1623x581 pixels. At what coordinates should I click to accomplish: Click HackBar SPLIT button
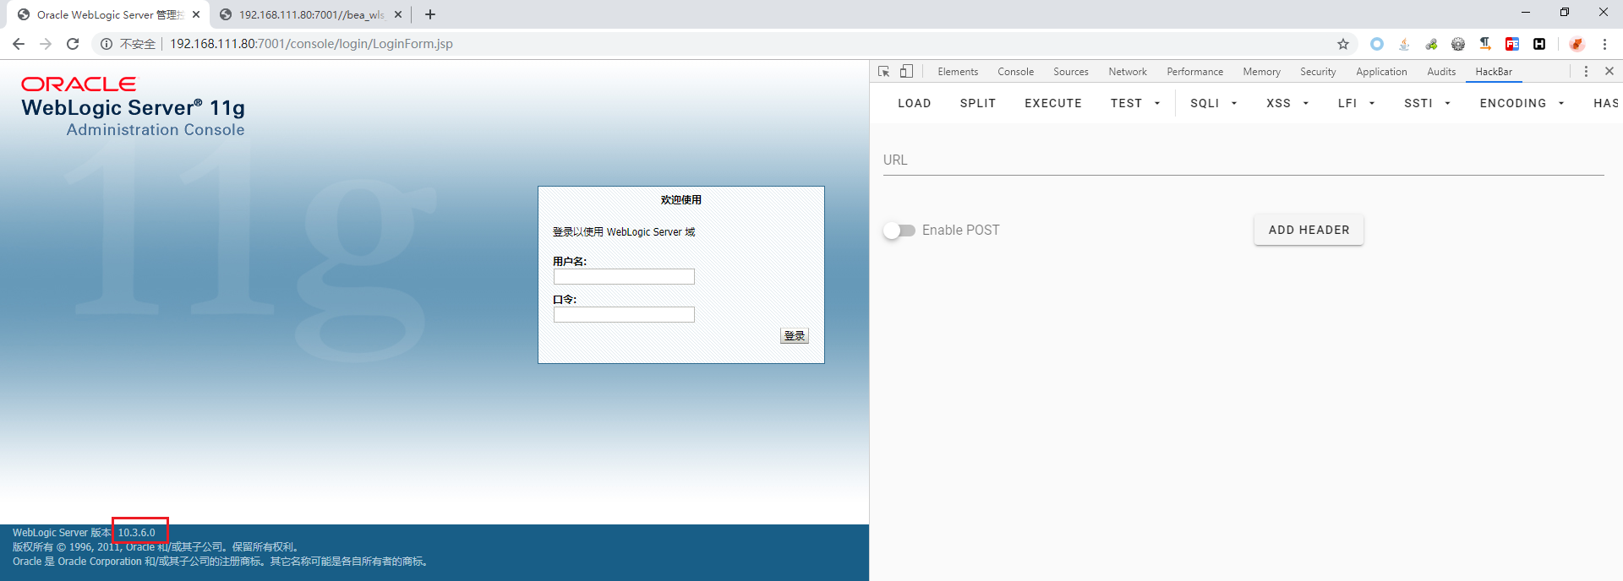point(978,103)
